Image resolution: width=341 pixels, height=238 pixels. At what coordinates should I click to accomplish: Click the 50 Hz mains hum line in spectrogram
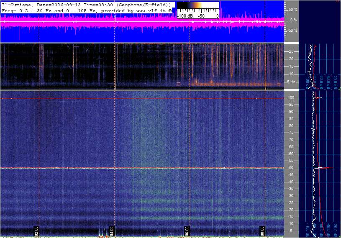point(142,168)
